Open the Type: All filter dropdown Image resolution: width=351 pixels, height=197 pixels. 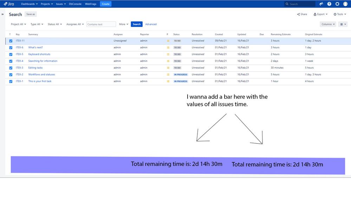click(37, 24)
